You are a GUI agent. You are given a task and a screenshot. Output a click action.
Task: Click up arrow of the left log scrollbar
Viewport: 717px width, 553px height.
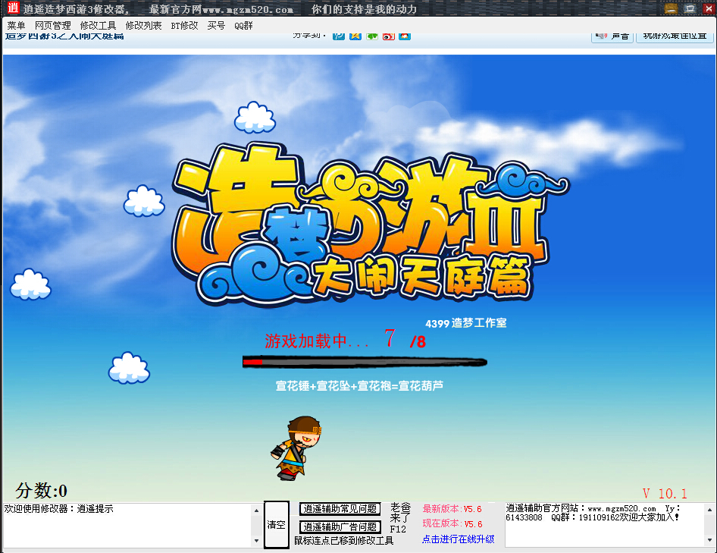tap(256, 510)
